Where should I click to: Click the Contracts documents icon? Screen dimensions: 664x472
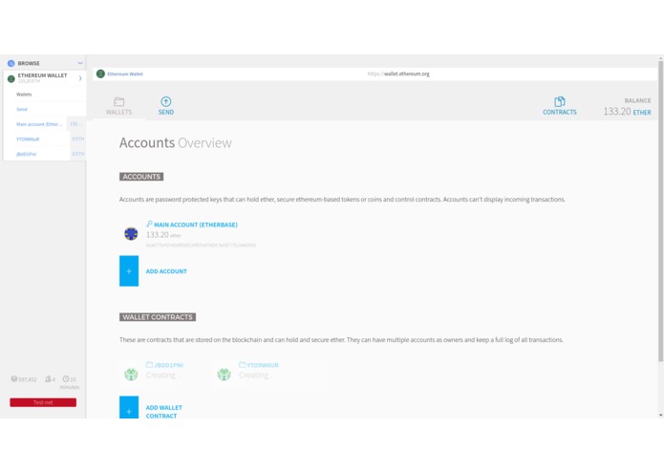[560, 101]
